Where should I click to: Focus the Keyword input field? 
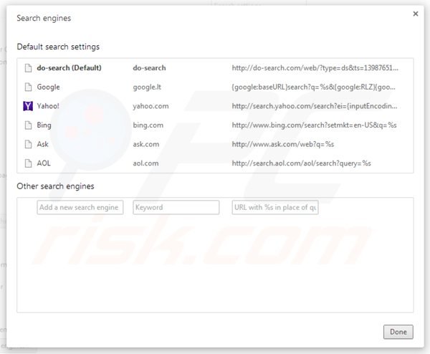176,207
